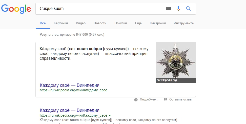Switch to the Картинки tab
This screenshot has width=246, height=124.
pyautogui.click(x=61, y=23)
